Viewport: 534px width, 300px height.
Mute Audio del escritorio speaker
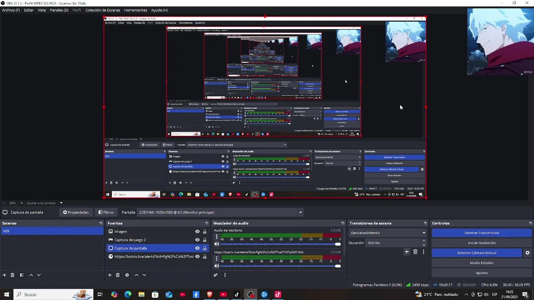pyautogui.click(x=217, y=244)
